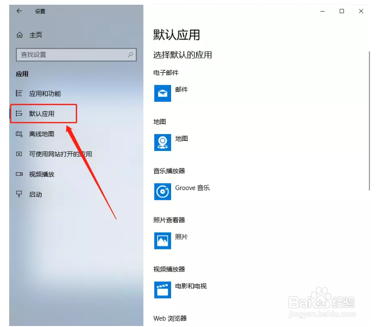Open 离线地图 settings page
Viewport: 376px width, 327px height.
(x=42, y=134)
